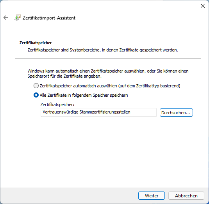Click the bold 'Zertifikatspeicher' heading
209x204 pixels.
36,43
